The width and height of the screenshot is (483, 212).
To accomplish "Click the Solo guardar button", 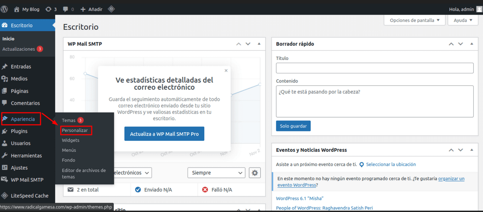I will [x=293, y=126].
